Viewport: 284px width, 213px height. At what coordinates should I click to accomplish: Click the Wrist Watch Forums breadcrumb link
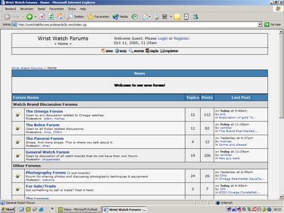click(x=27, y=68)
